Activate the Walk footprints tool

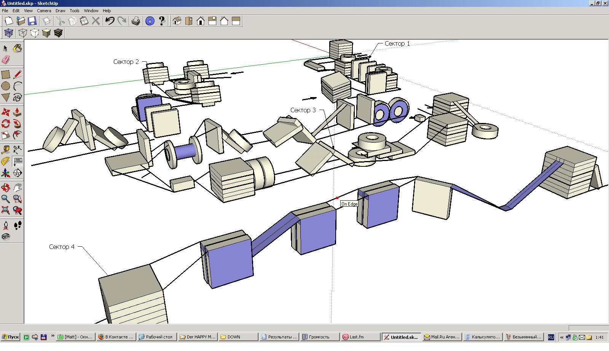point(17,225)
